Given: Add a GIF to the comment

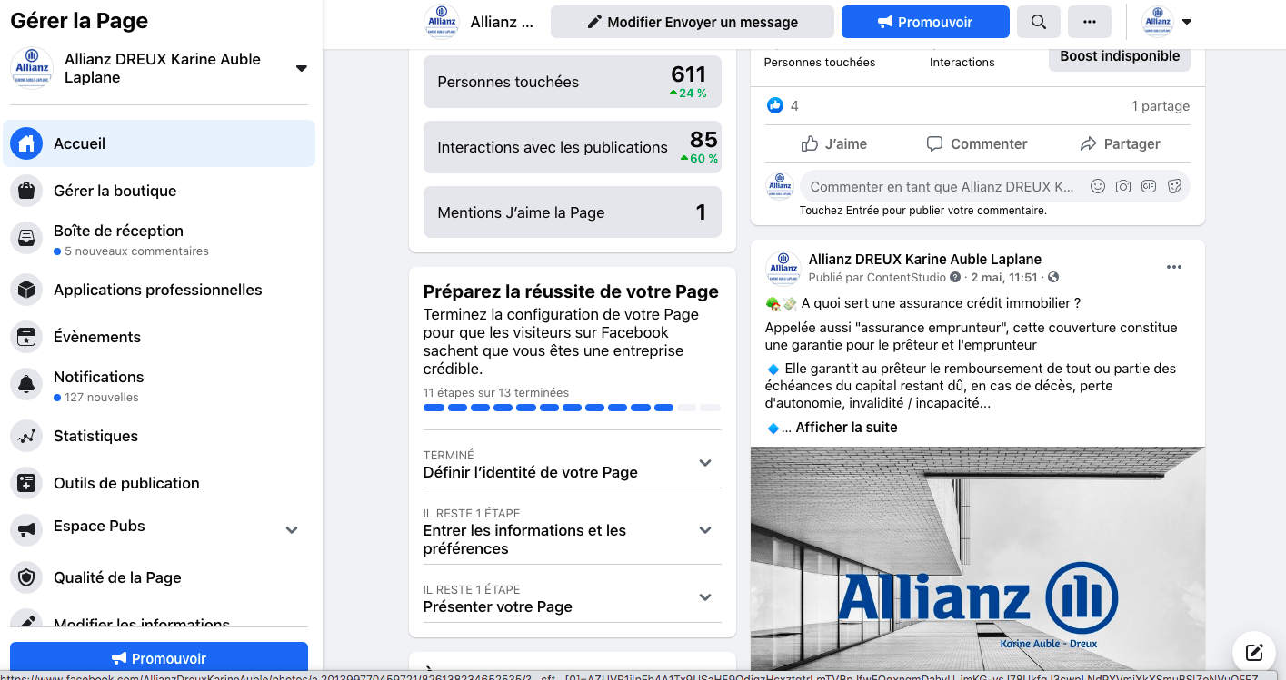Looking at the screenshot, I should click(x=1149, y=186).
